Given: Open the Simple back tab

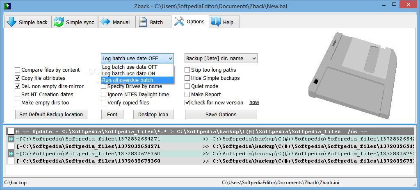Looking at the screenshot, I should click(27, 22).
